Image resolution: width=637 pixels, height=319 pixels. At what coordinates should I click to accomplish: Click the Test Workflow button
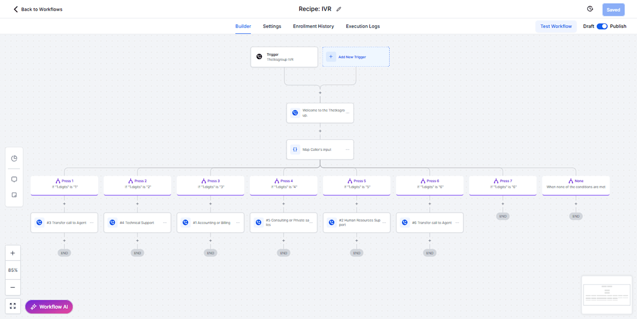556,26
